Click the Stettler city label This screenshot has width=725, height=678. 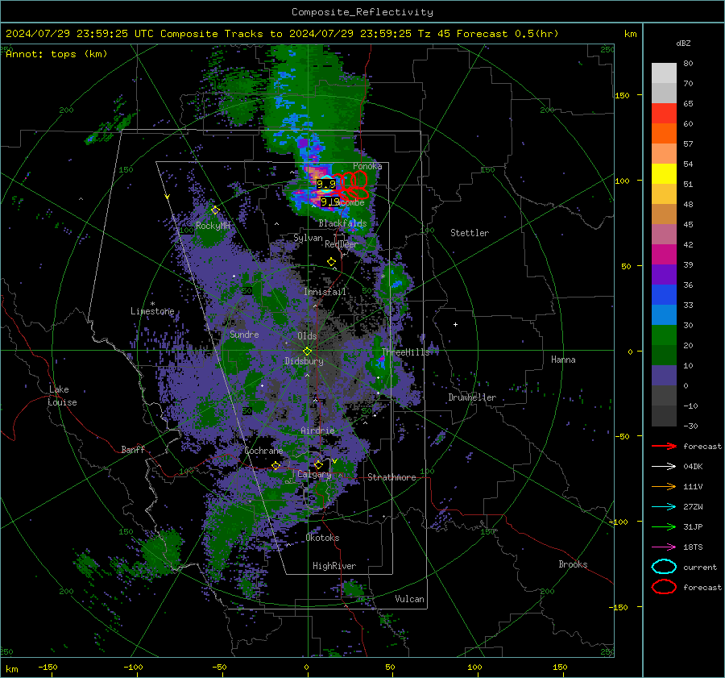pos(470,233)
